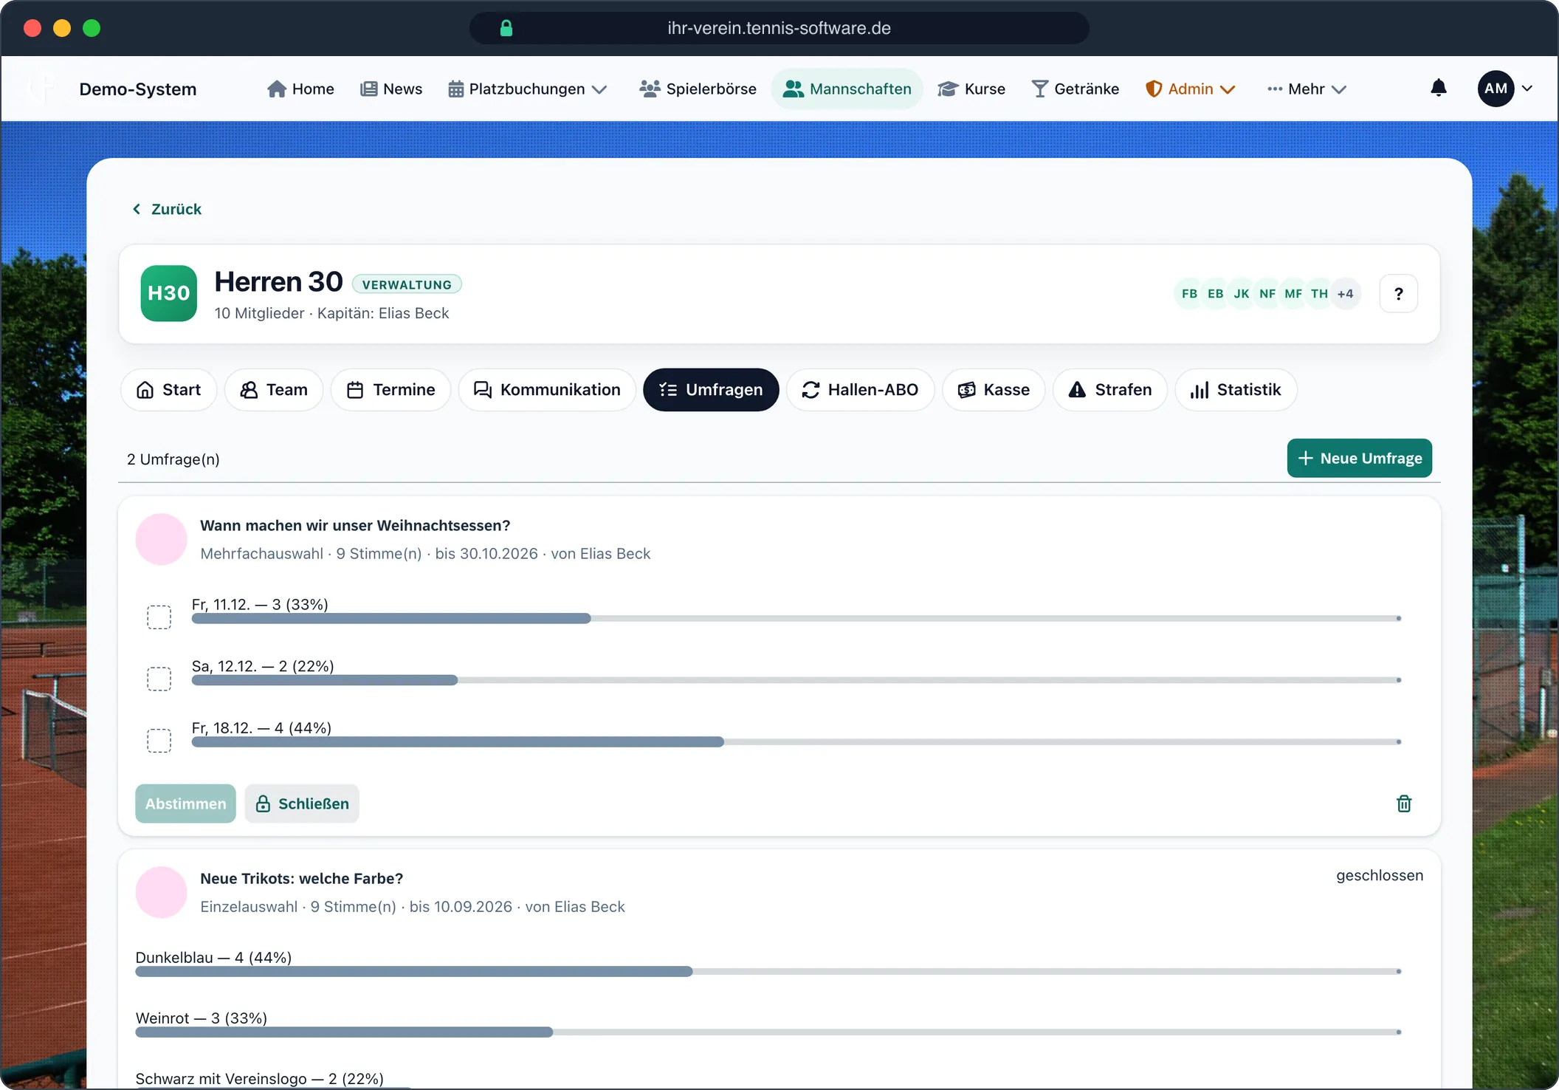Screen dimensions: 1559x1090
Task: Open Mannschaften in top navigation
Action: 847,89
